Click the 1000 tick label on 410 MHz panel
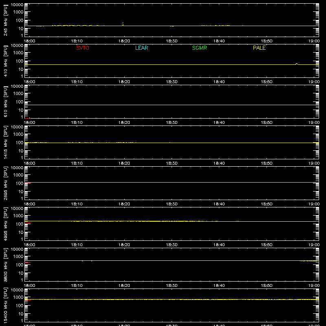The image size is (326, 326). tap(18, 53)
